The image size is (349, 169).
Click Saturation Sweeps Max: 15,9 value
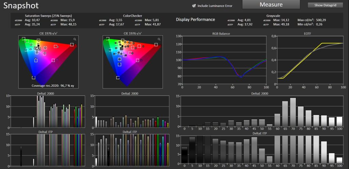click(x=68, y=20)
